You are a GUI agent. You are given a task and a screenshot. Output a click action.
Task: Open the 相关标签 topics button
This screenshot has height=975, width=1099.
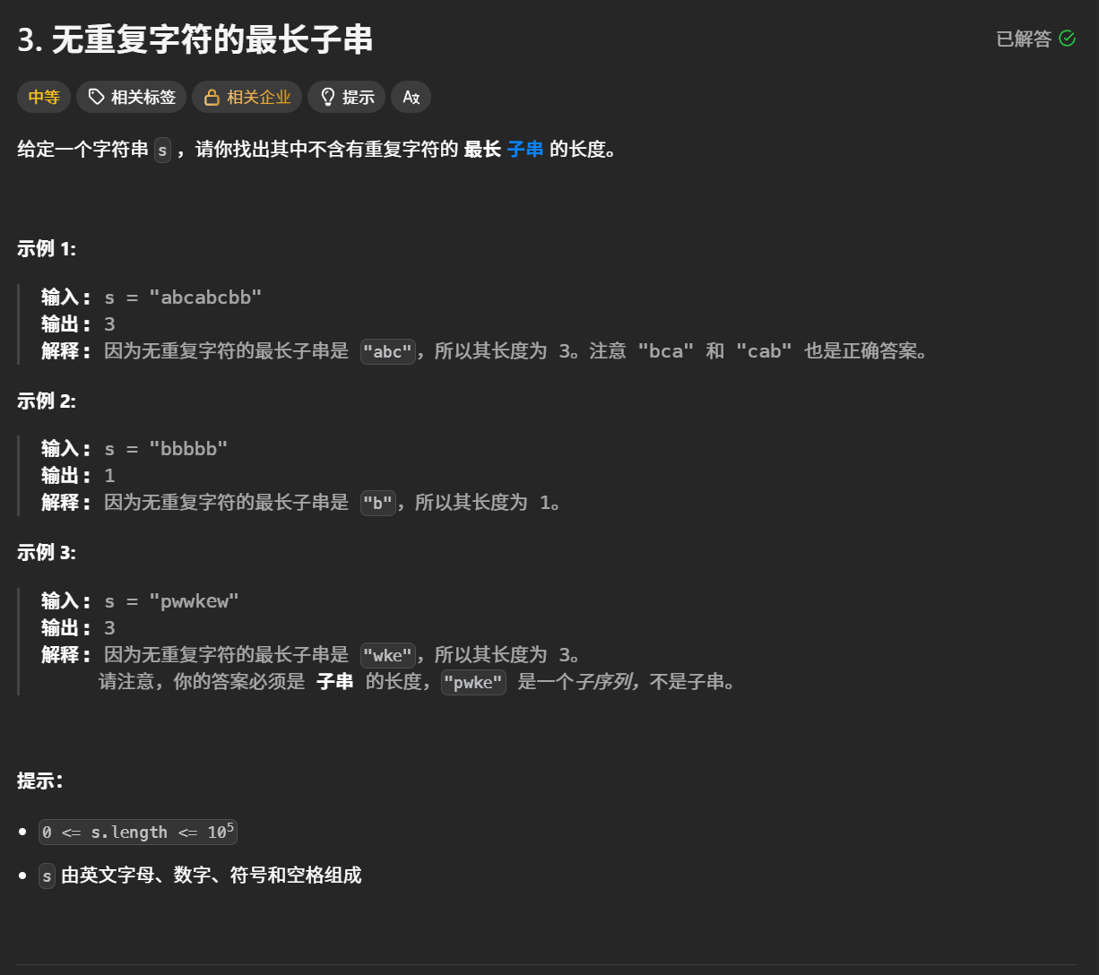[132, 97]
